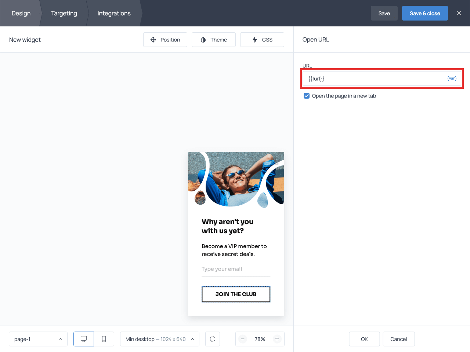Image resolution: width=470 pixels, height=352 pixels.
Task: Cancel the Open URL changes
Action: pos(398,339)
